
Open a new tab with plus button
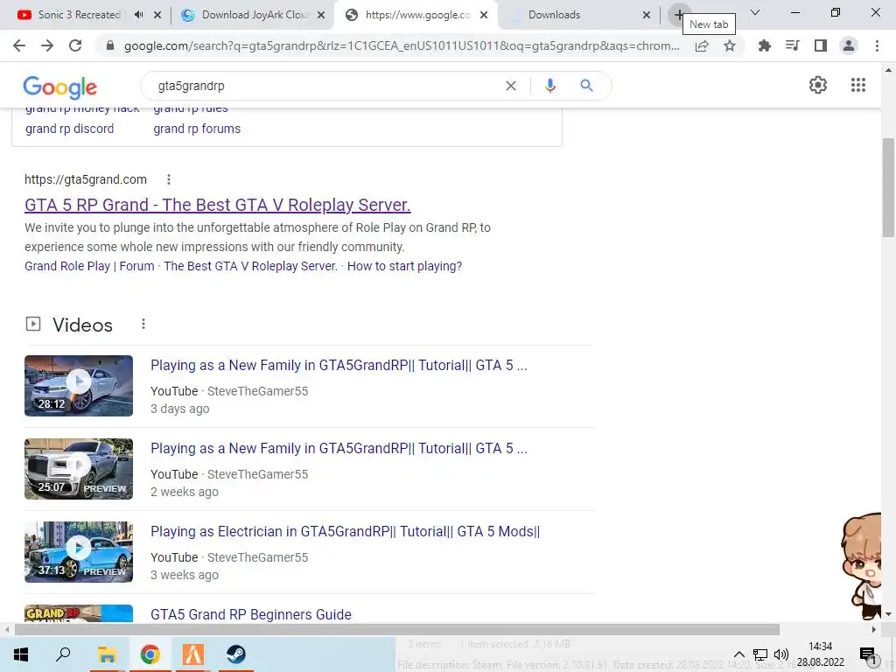tap(678, 15)
